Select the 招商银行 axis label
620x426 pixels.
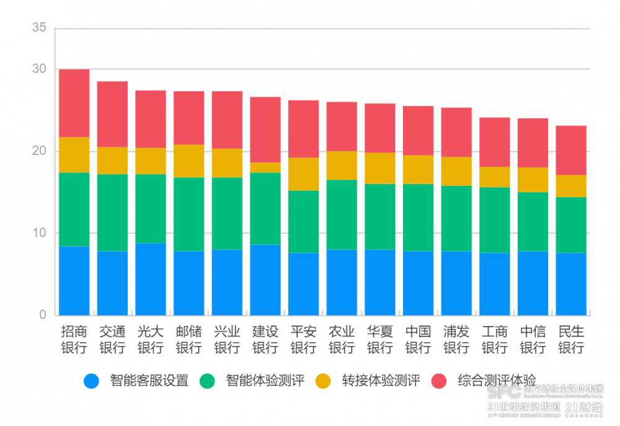pyautogui.click(x=74, y=339)
